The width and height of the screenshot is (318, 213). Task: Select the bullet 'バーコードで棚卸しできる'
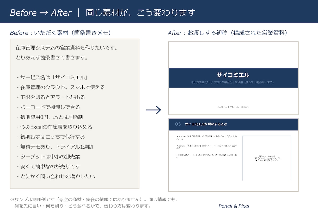tap(48, 107)
